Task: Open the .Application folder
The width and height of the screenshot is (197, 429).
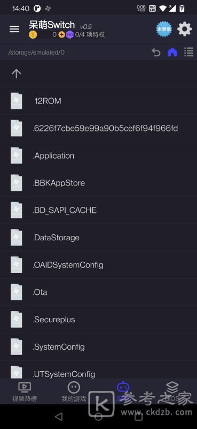Action: tap(98, 156)
